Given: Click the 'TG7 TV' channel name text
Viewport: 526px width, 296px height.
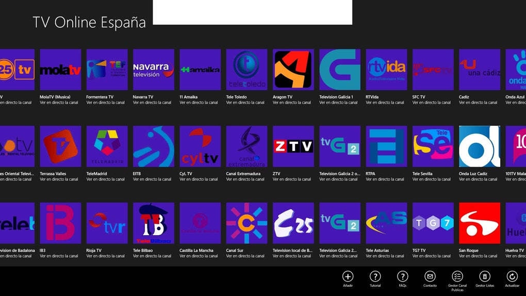Looking at the screenshot, I should [419, 250].
